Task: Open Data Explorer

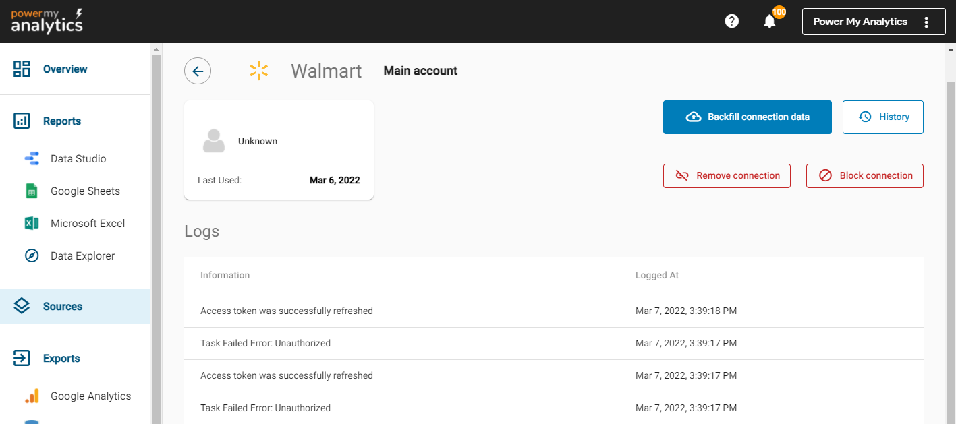Action: coord(82,256)
